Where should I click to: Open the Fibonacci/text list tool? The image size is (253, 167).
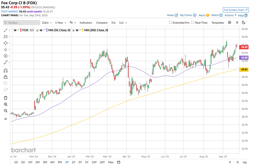click(x=6, y=37)
